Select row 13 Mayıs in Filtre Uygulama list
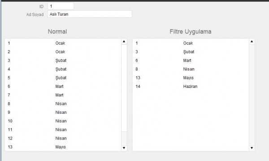269x161 pixels. pyautogui.click(x=191, y=78)
